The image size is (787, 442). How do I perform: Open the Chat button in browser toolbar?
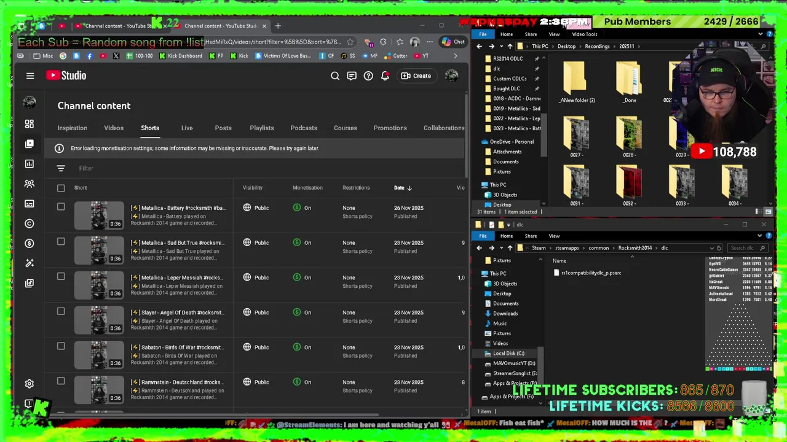click(454, 42)
